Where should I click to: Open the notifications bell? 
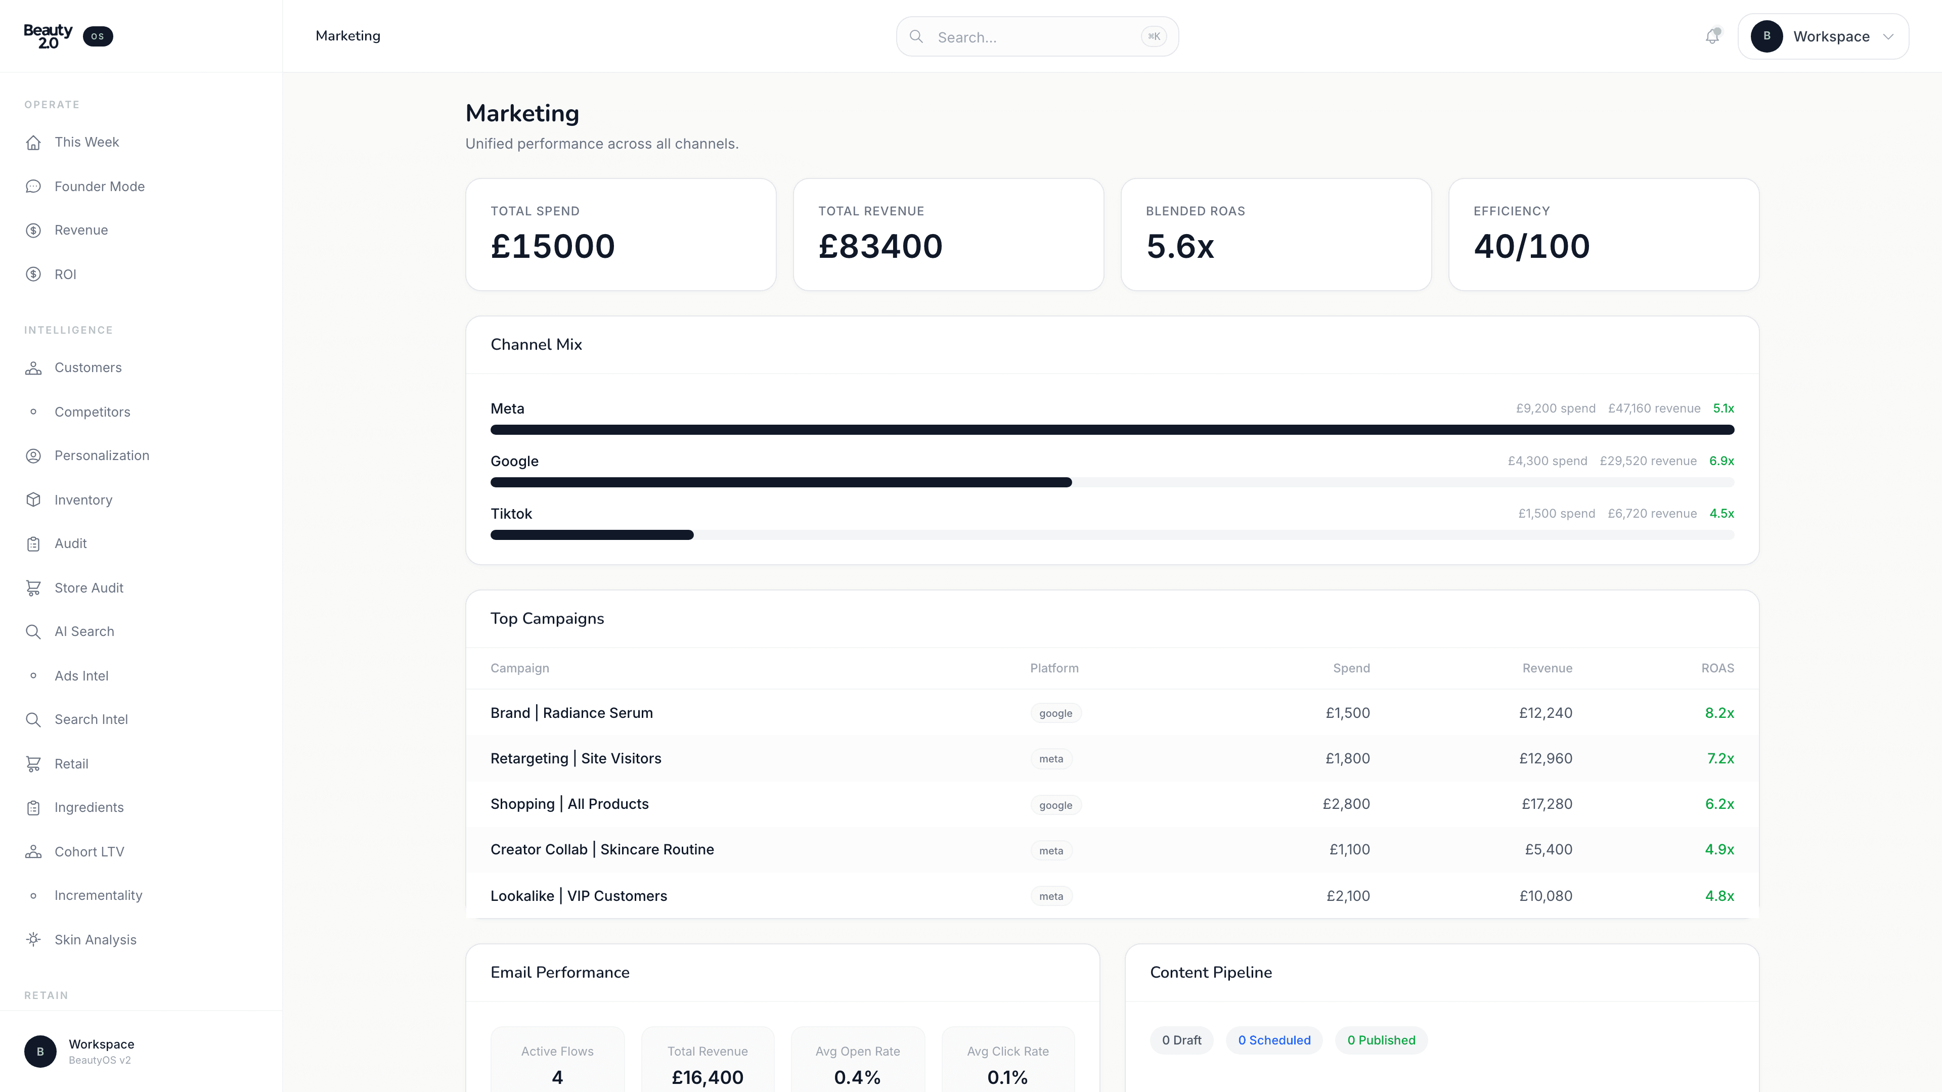click(1712, 36)
